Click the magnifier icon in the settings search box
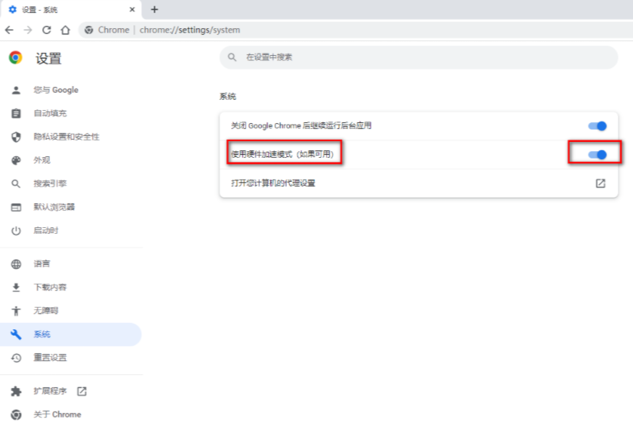 232,57
